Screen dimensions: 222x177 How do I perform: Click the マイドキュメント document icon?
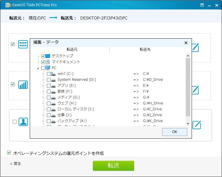click(x=48, y=62)
